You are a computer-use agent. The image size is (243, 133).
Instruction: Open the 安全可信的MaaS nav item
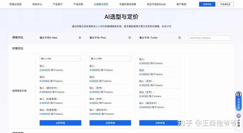coord(156,4)
